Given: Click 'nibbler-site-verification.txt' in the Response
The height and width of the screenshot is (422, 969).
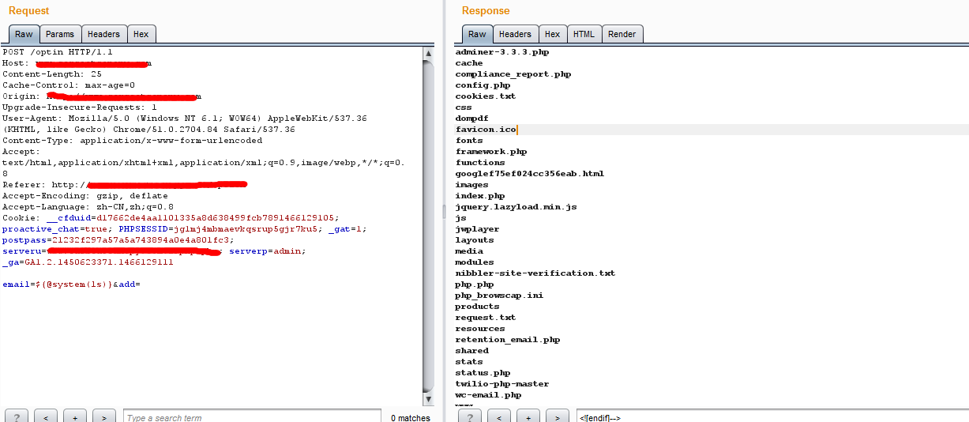Looking at the screenshot, I should (x=535, y=273).
